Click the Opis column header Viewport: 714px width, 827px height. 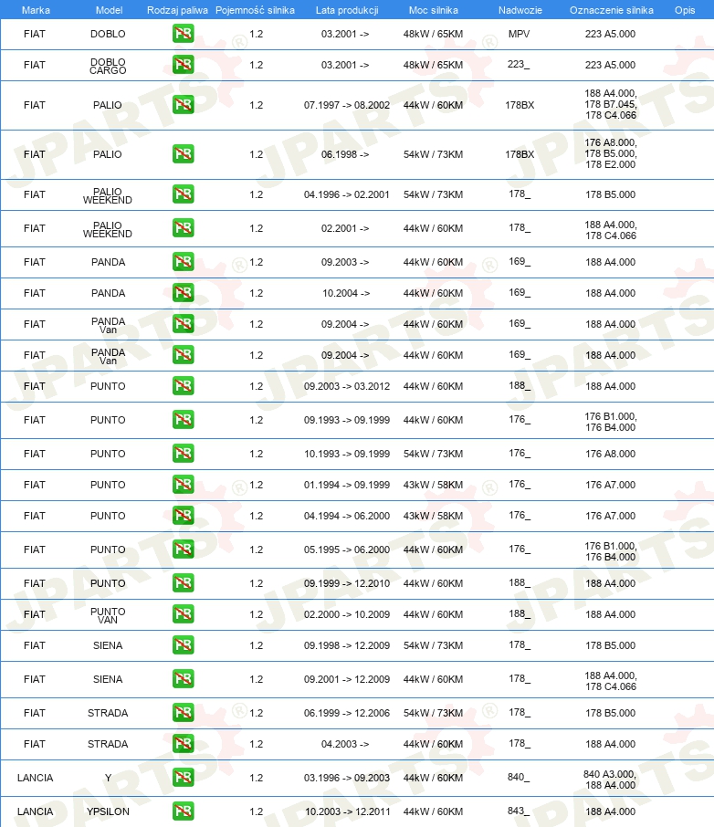coord(685,10)
